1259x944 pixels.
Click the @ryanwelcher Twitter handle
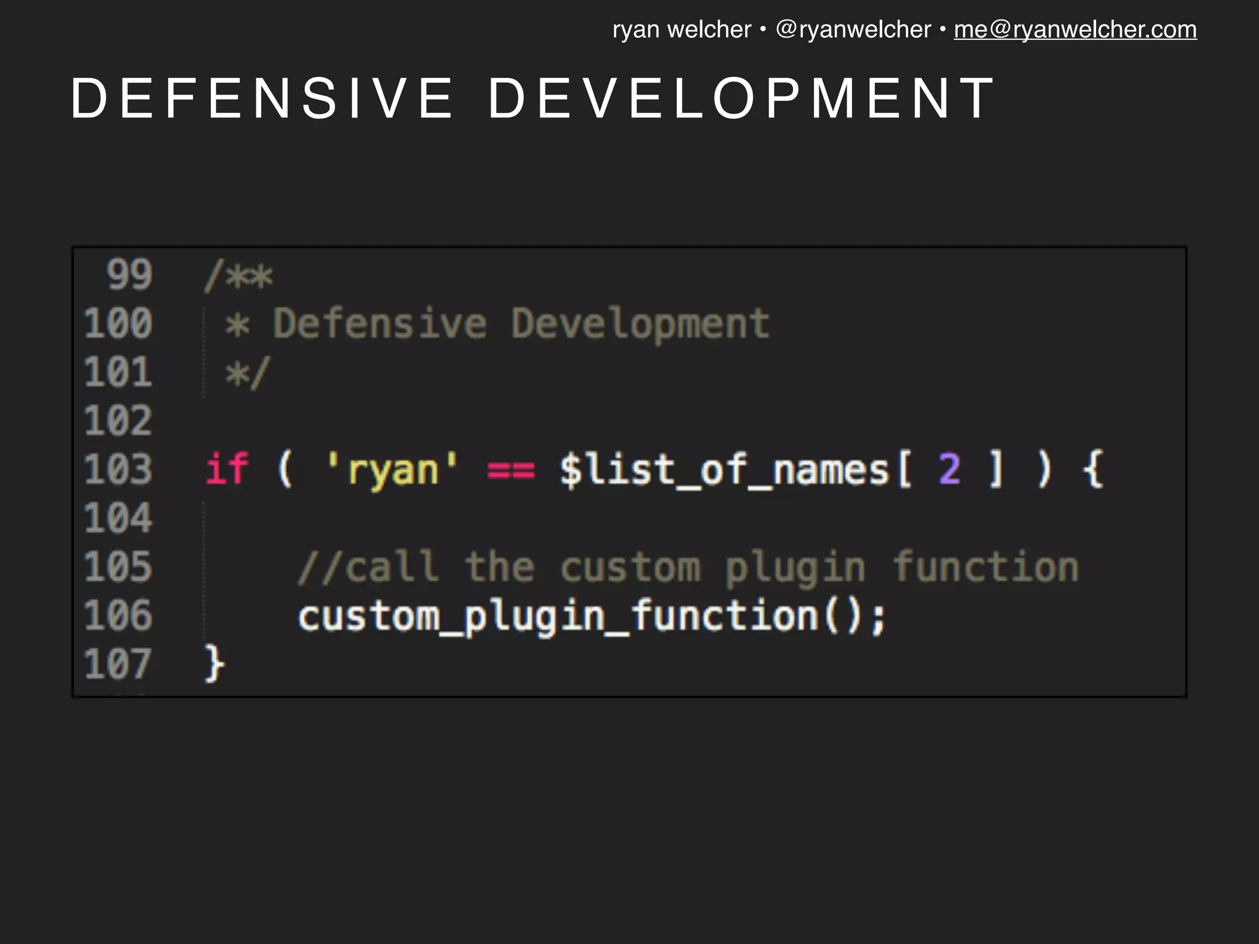coord(853,29)
